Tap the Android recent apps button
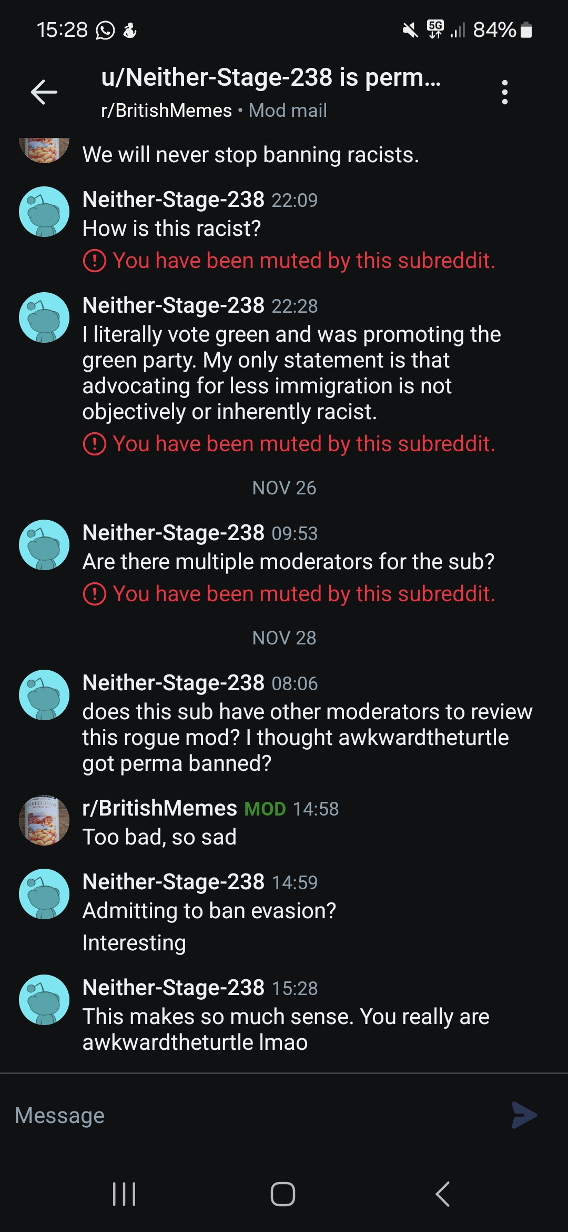568x1232 pixels. (124, 1194)
